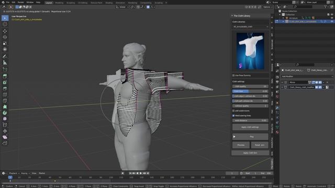Select the Measure tool
Screen dimensions: 335x188
[5, 63]
